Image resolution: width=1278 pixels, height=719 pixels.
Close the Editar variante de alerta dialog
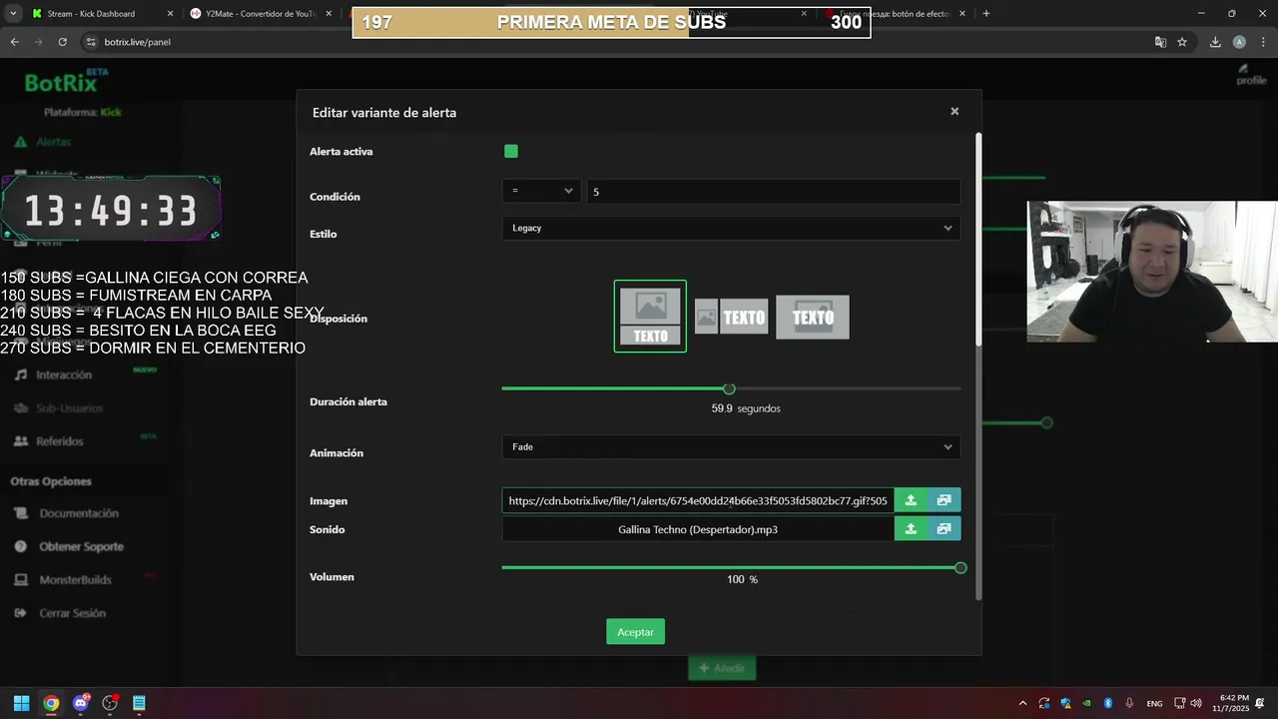(x=955, y=112)
